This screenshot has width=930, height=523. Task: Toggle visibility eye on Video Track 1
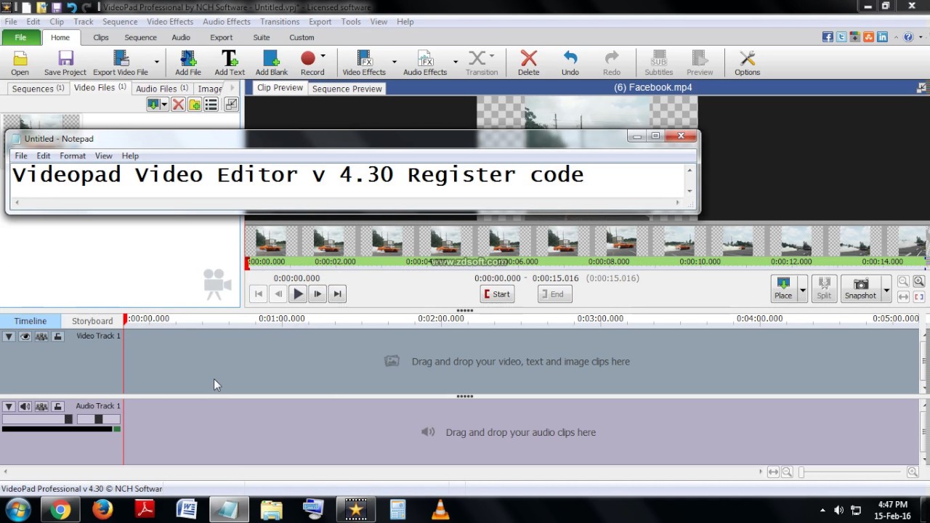(25, 336)
